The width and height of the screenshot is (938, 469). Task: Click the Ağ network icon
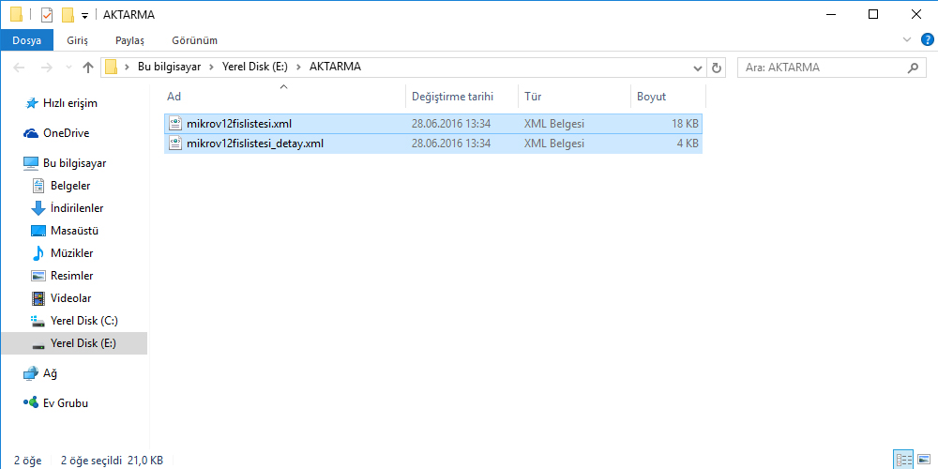[31, 373]
